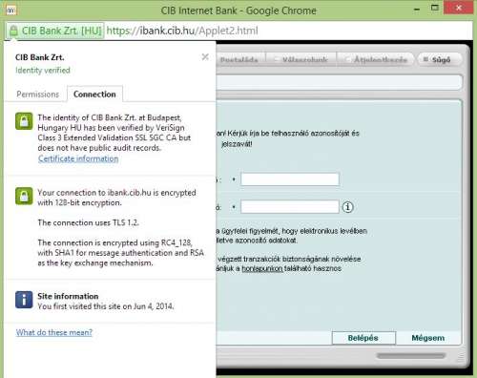Open the Certificate information link
The image size is (477, 378).
pyautogui.click(x=78, y=158)
